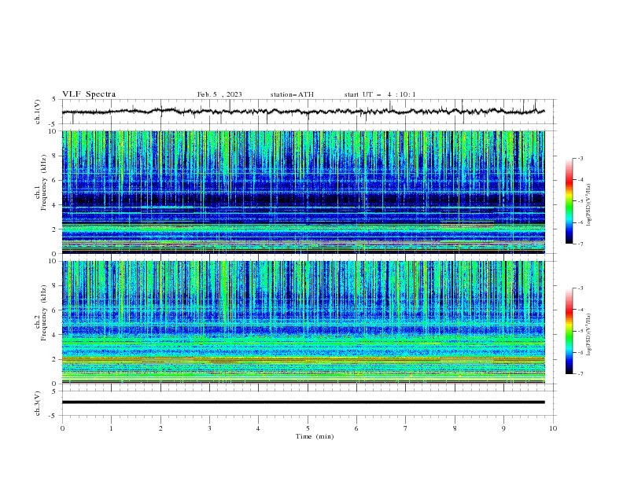Click the '-7' label on lower color bar
Screen dimensions: 623x481
(580, 374)
